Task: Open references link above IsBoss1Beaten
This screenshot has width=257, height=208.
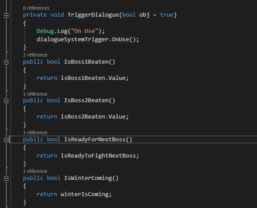Action: point(35,55)
